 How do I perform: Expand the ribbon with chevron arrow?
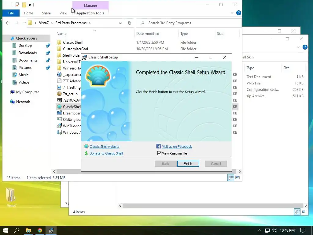[232, 13]
